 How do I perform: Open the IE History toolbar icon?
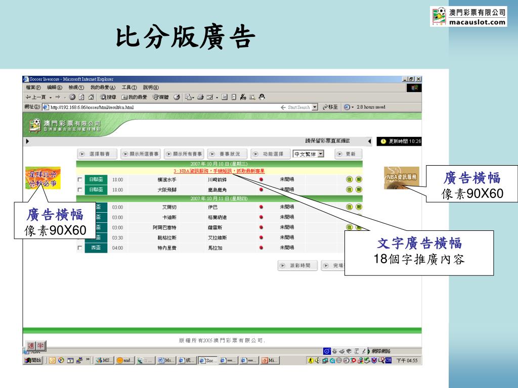177,97
